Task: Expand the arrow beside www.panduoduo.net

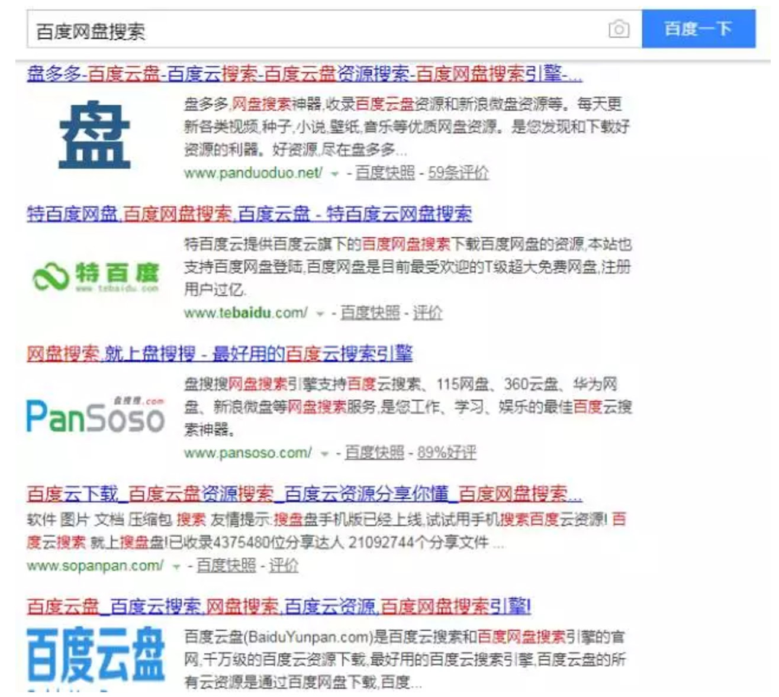Action: click(x=334, y=174)
